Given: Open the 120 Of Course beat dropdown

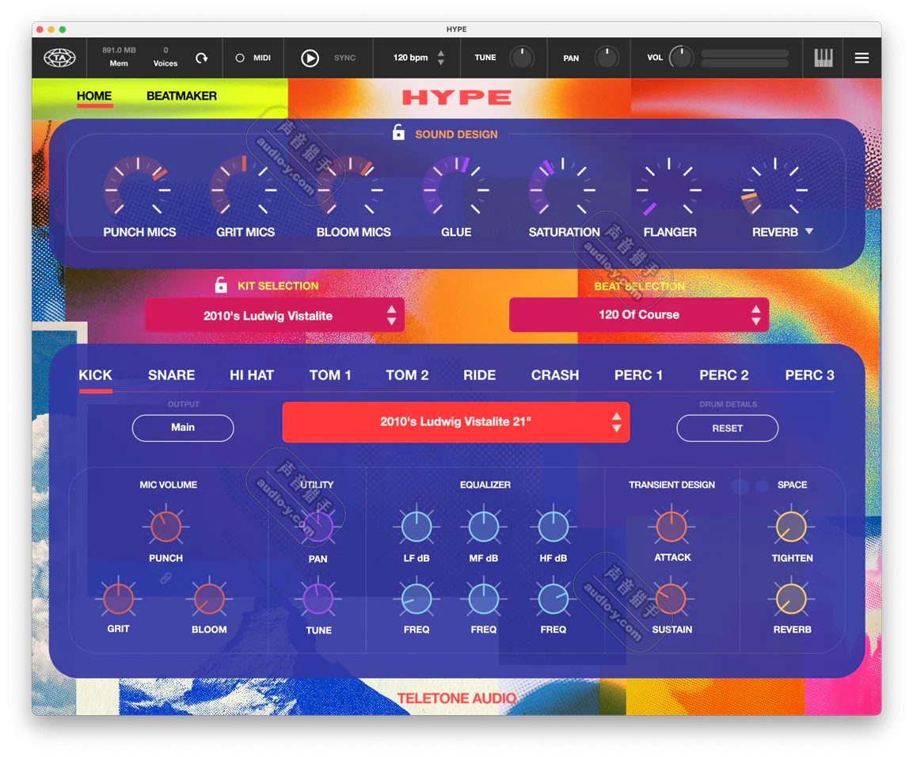Looking at the screenshot, I should pos(639,315).
